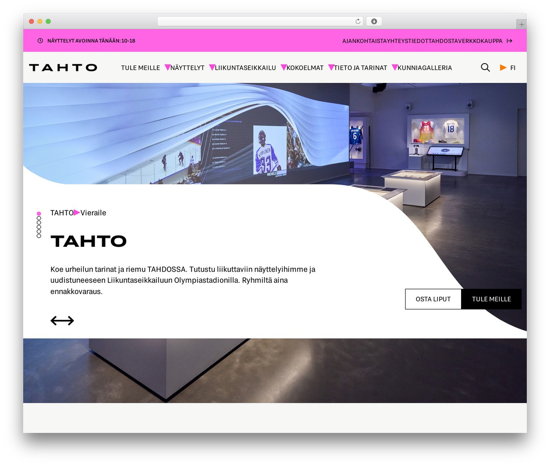Viewport: 550px width, 466px height.
Task: Click the large TAHTO heading
Action: pos(89,241)
